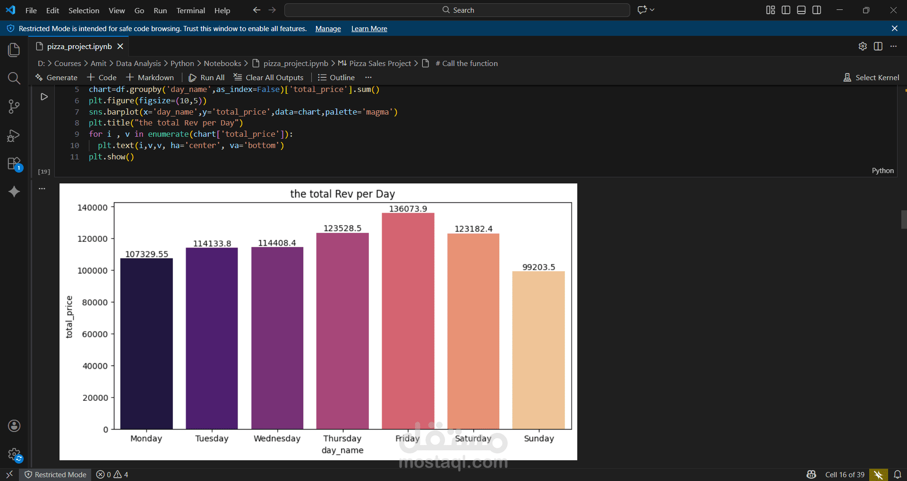Open the Extensions view
Screen dimensions: 907x481
tap(14, 164)
